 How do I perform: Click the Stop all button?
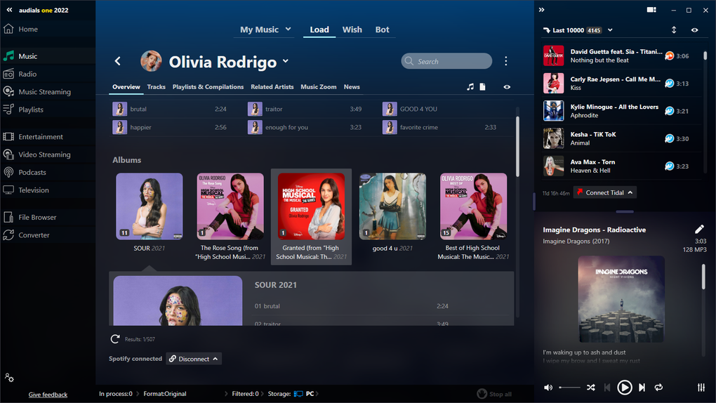(x=494, y=394)
